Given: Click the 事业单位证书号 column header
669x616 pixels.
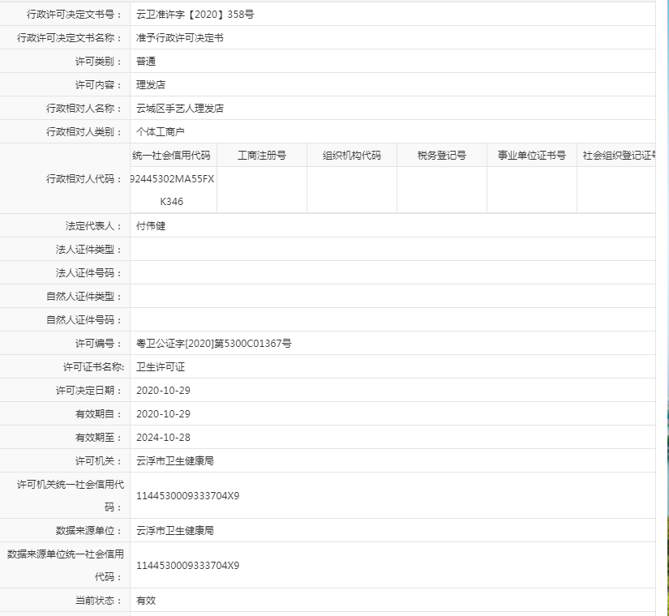Looking at the screenshot, I should point(530,154).
